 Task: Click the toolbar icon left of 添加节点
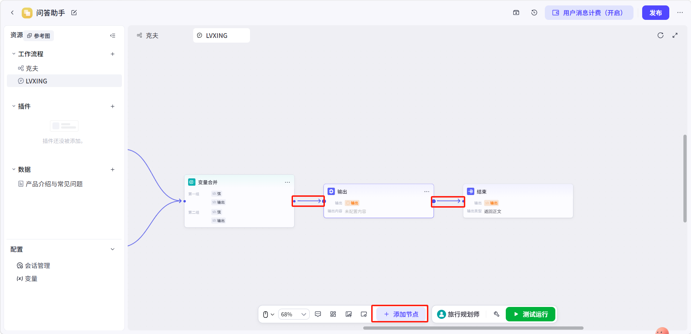pyautogui.click(x=364, y=314)
